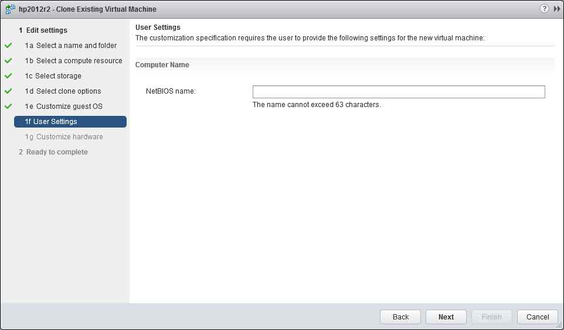This screenshot has width=564, height=330.
Task: Click the greyed-out Finish button
Action: [492, 317]
